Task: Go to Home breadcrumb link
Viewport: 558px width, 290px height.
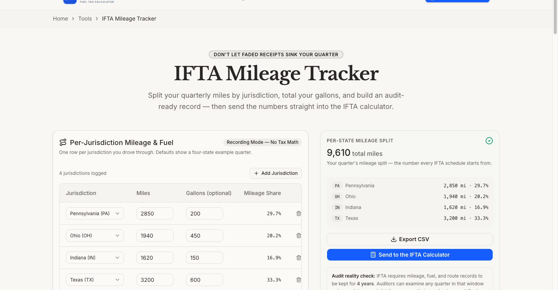Action: (60, 19)
